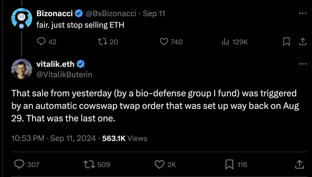This screenshot has width=312, height=177.
Task: Visit the @0xBizonacci handle link
Action: [111, 14]
